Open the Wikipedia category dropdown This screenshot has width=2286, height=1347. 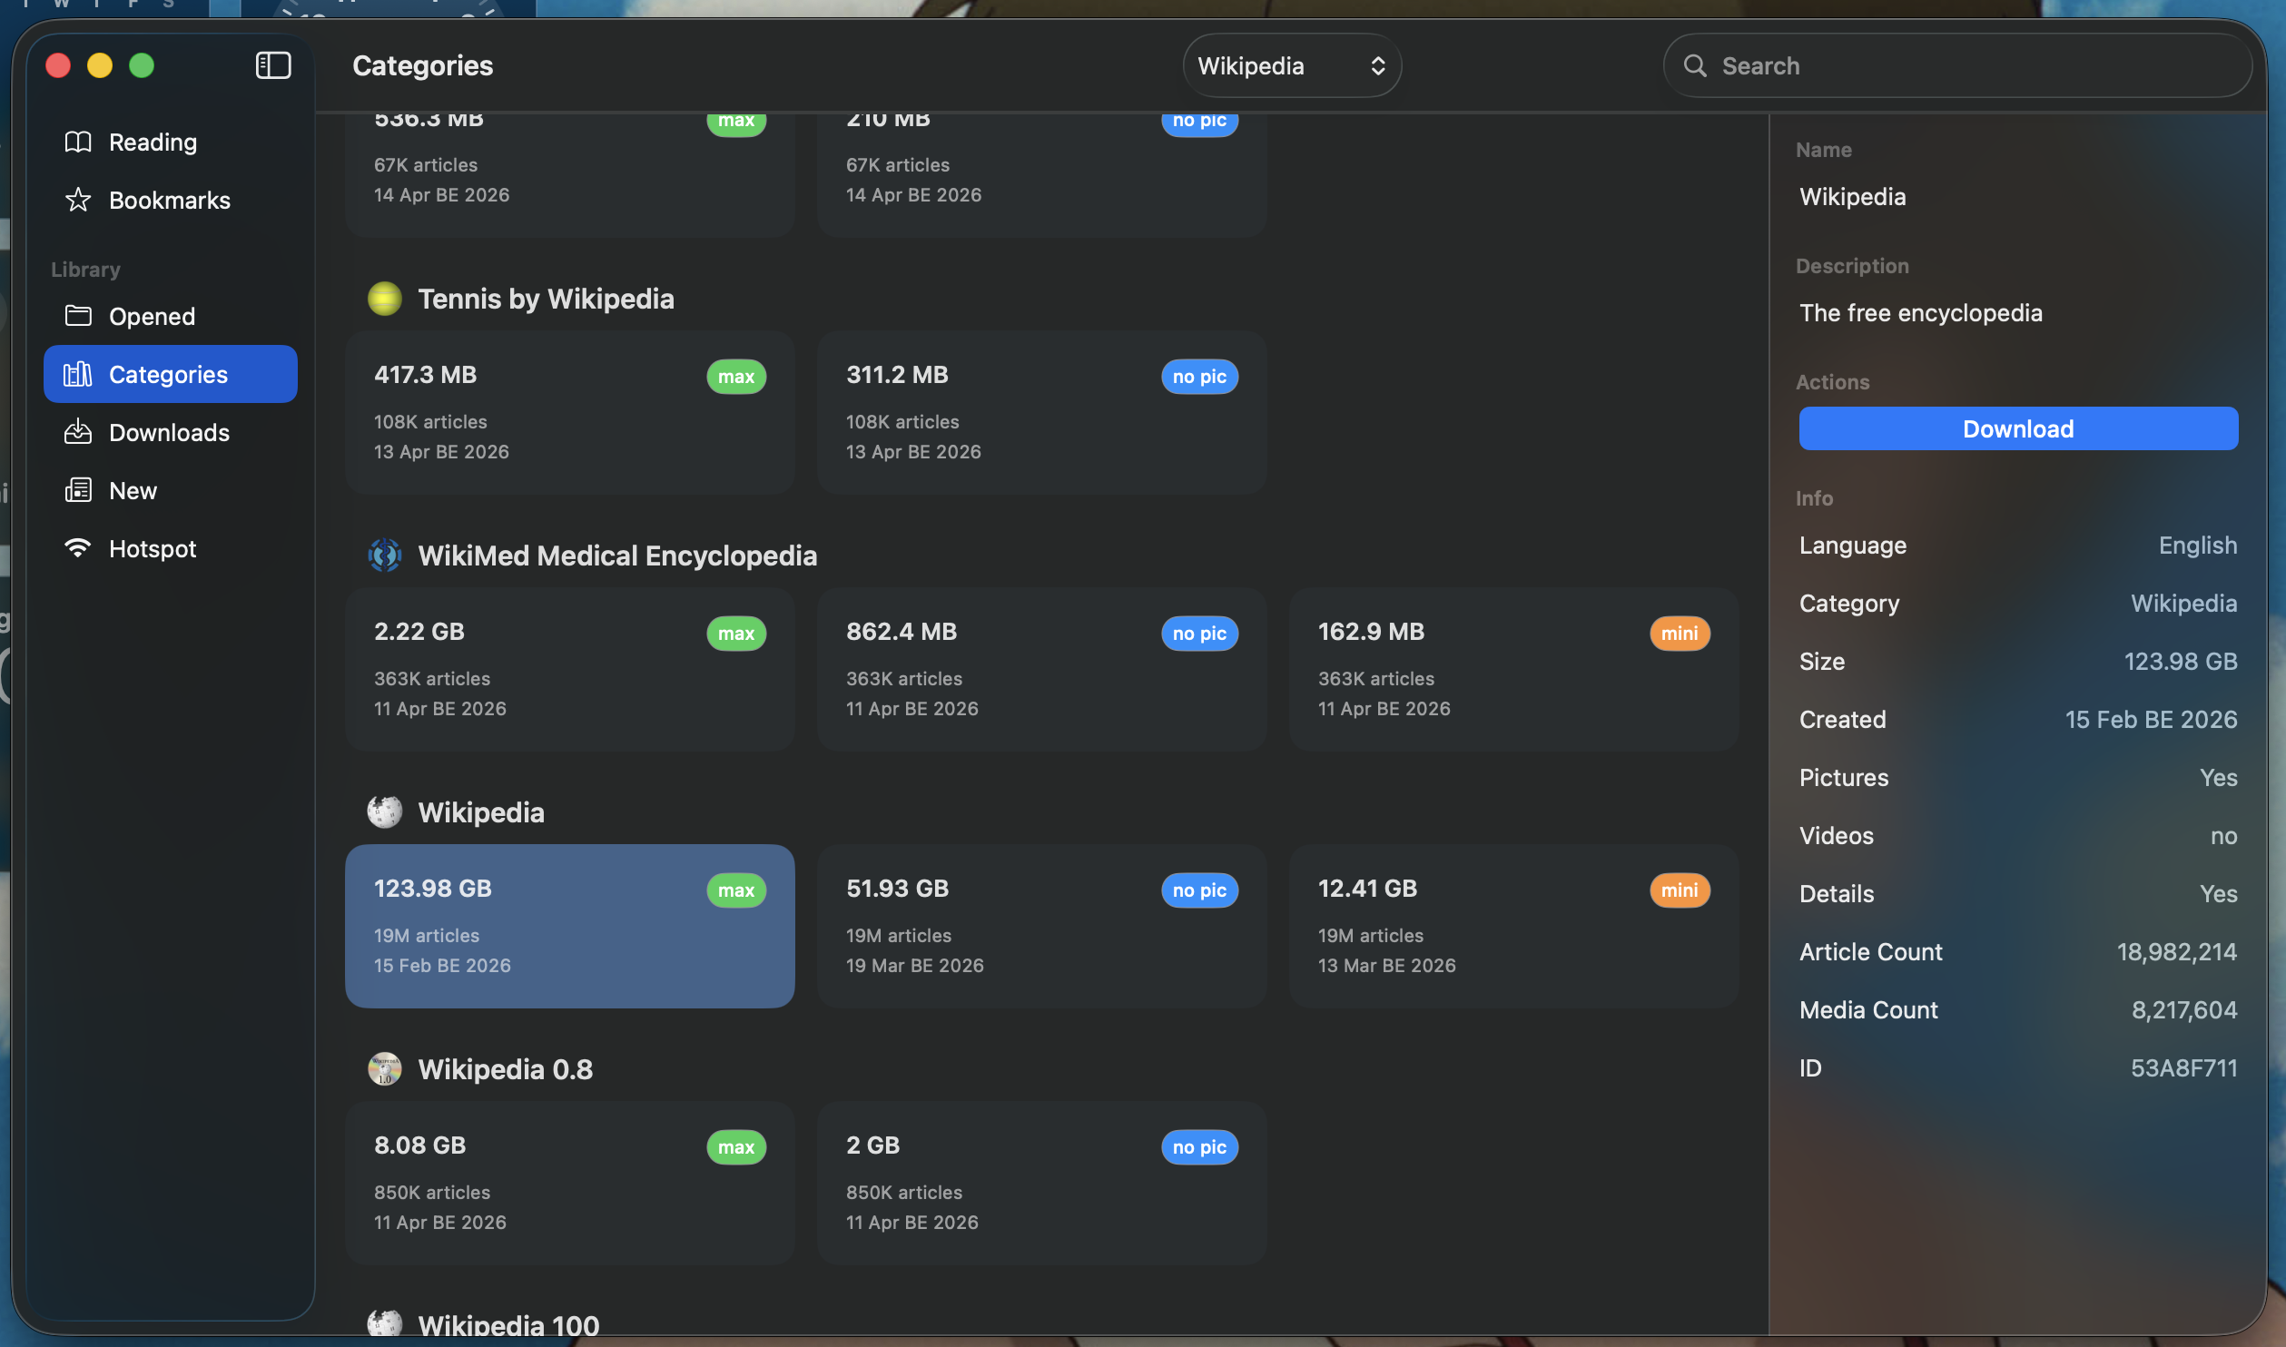pyautogui.click(x=1291, y=65)
